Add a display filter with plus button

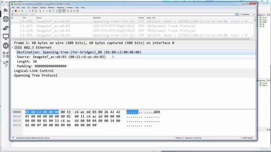pyautogui.click(x=254, y=14)
